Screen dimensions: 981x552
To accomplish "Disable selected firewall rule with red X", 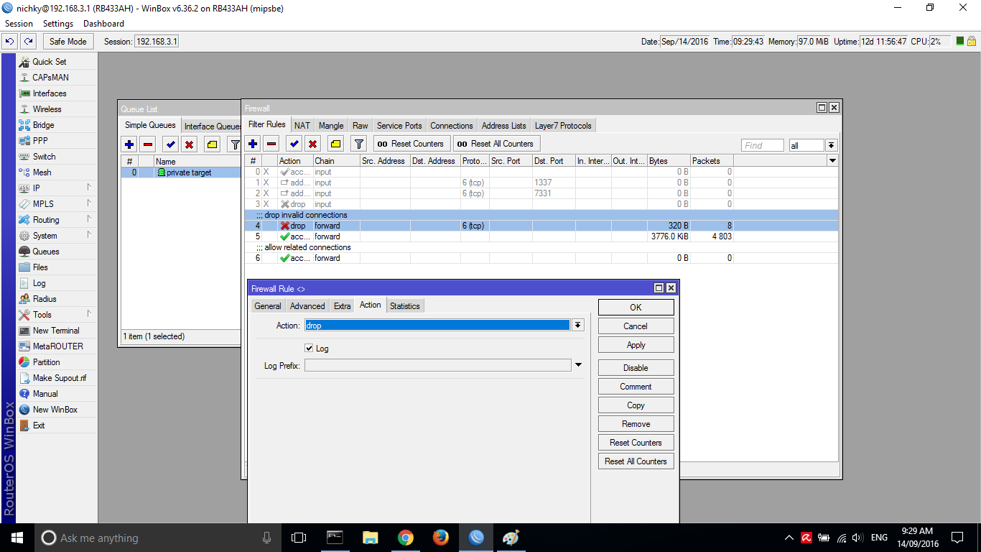I will pos(313,144).
